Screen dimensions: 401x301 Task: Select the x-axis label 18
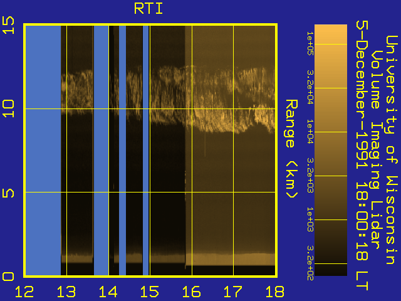[275, 292]
